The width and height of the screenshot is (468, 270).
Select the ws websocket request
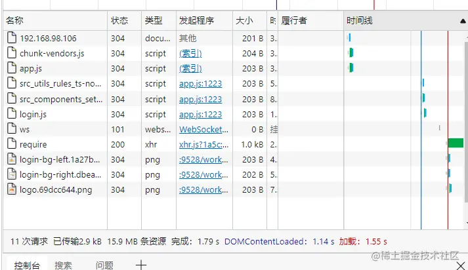click(x=24, y=129)
